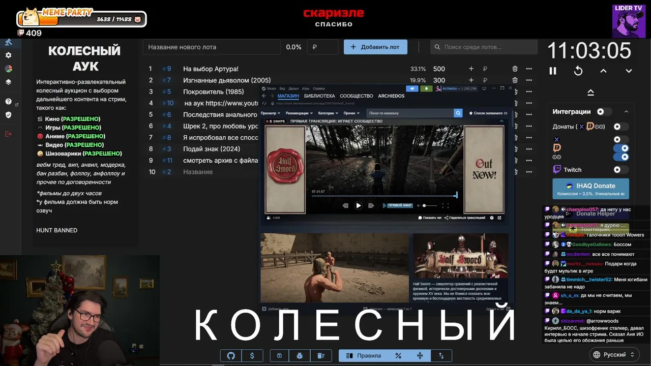Click the Добавить лот button

pos(375,47)
